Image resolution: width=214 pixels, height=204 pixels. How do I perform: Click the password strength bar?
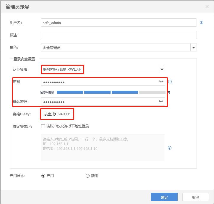point(111,92)
